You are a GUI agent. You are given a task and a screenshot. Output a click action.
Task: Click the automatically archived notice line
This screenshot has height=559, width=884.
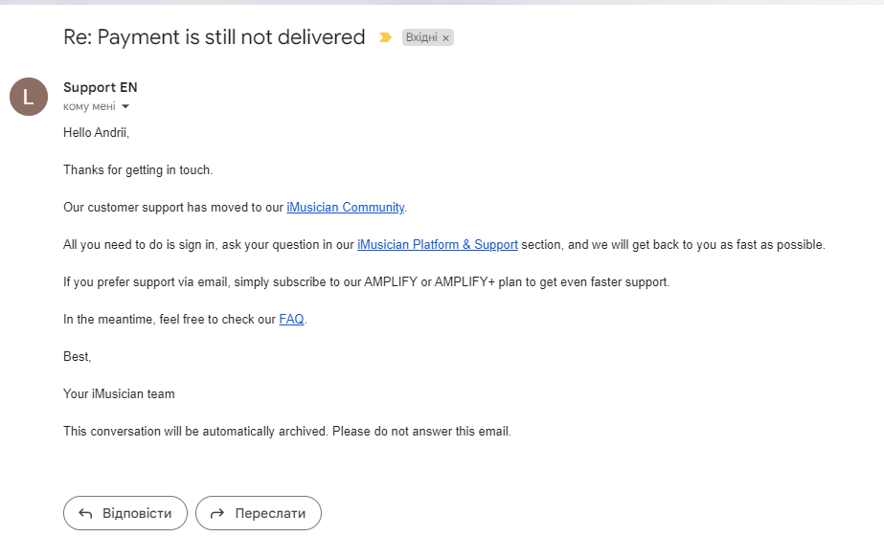coord(287,431)
